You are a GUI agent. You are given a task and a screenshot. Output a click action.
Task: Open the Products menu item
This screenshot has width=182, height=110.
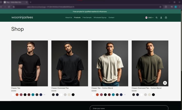coord(77,17)
